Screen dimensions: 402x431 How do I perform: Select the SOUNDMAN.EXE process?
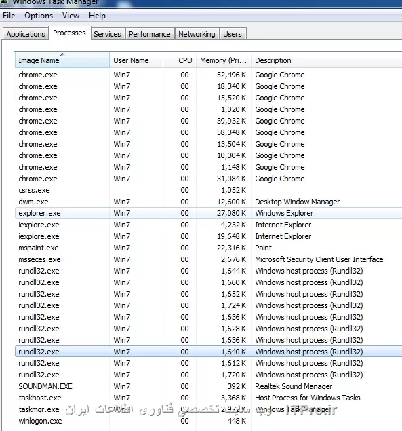[209, 386]
